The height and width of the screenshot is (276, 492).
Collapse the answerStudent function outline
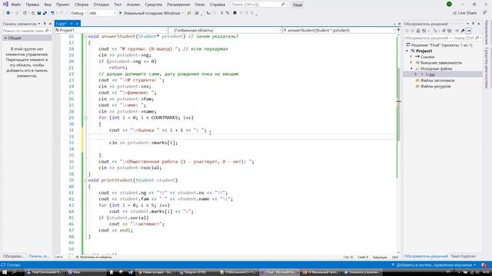[x=85, y=37]
